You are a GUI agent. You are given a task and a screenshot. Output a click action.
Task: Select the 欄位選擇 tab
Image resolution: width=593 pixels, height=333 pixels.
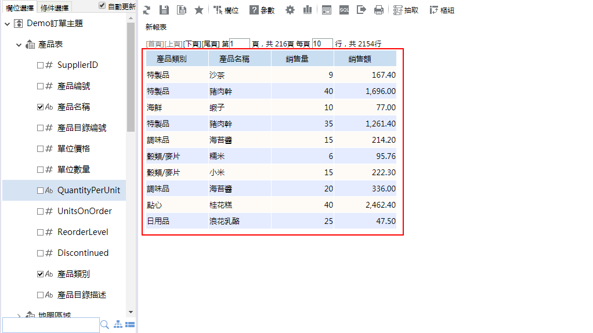point(20,8)
